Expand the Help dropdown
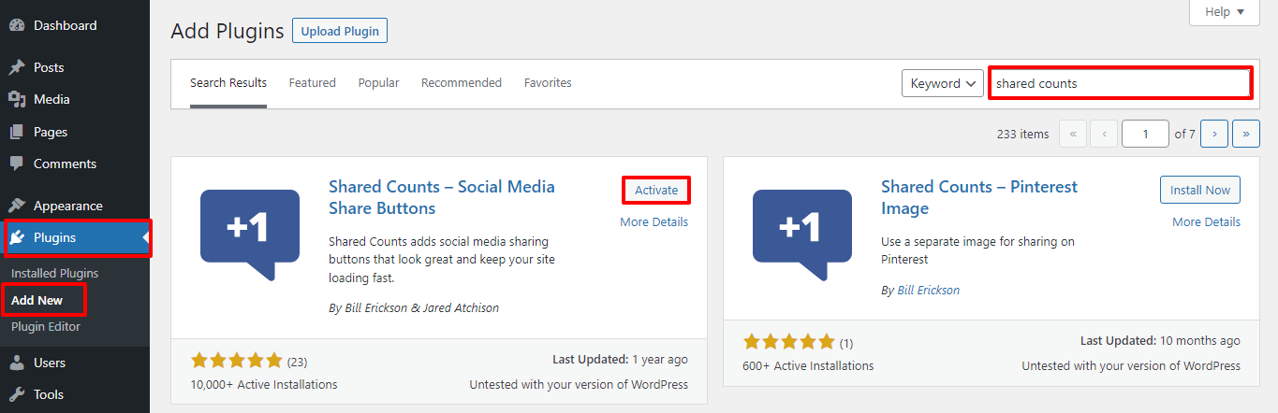This screenshot has width=1278, height=413. (1224, 11)
